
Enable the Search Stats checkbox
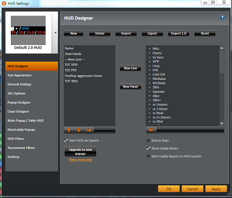[x=148, y=140]
